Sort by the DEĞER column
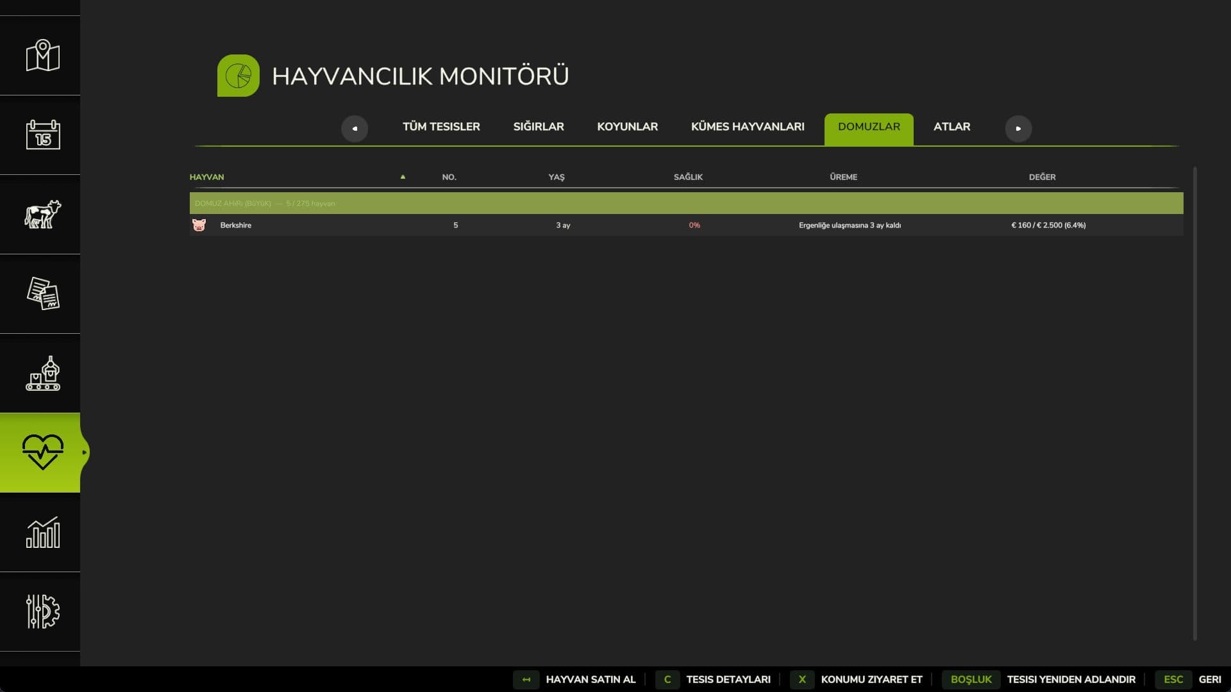Screen dimensions: 1231x692 point(1042,177)
